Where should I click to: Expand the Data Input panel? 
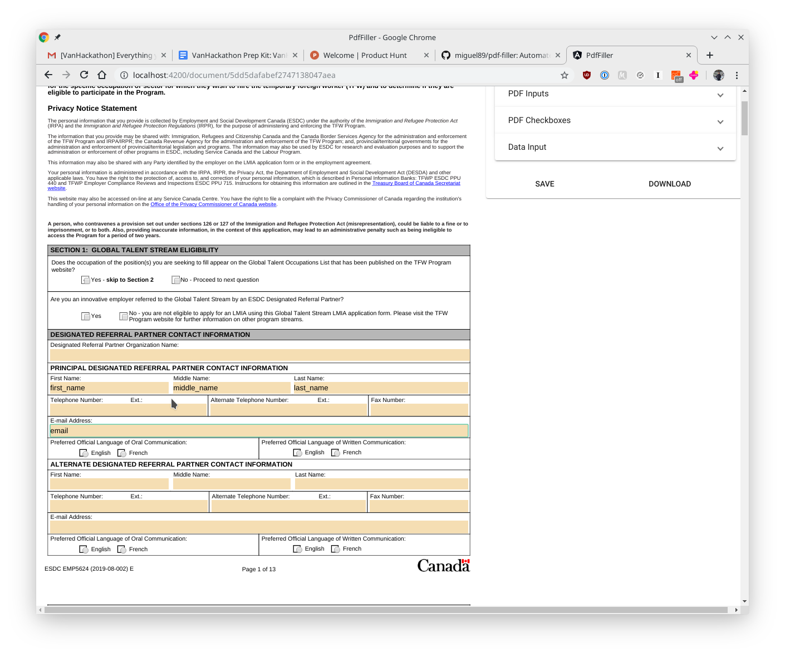[615, 147]
